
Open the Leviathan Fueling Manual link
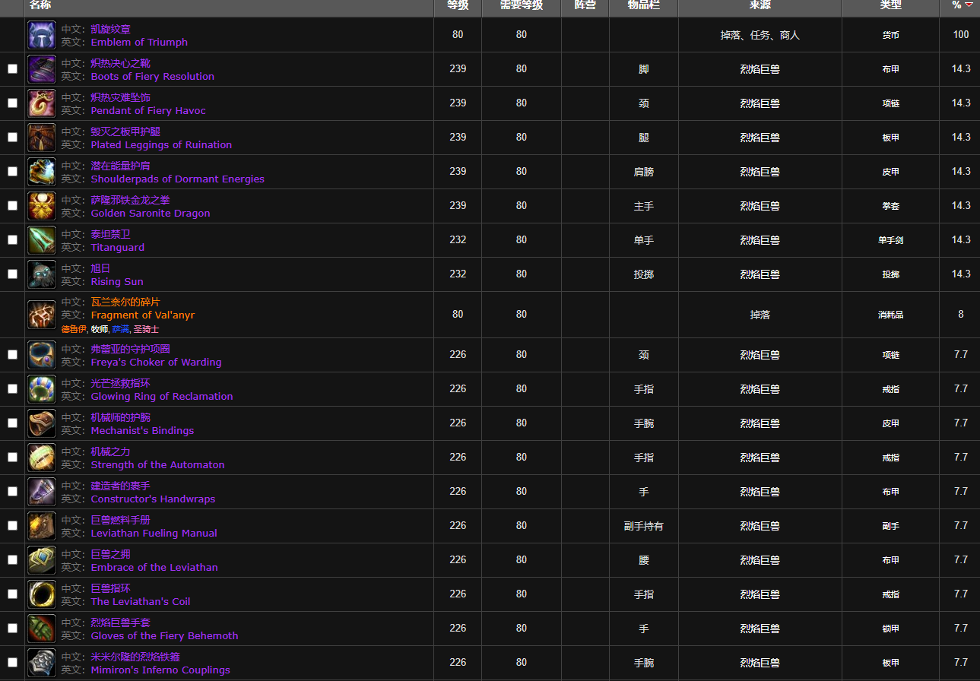[154, 534]
